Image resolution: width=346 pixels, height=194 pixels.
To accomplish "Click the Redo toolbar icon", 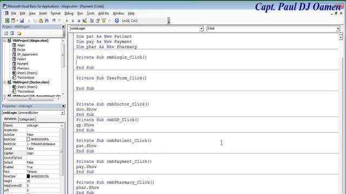I will pos(59,20).
